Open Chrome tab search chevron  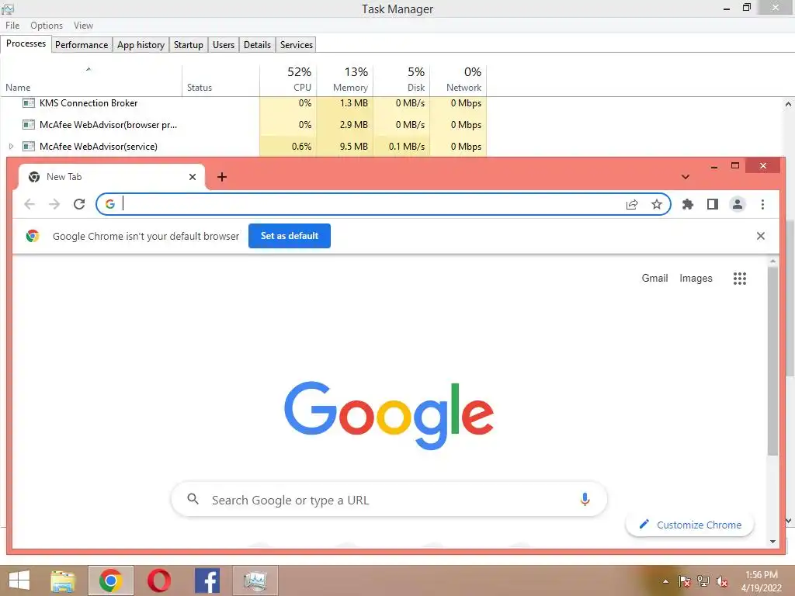(x=686, y=177)
